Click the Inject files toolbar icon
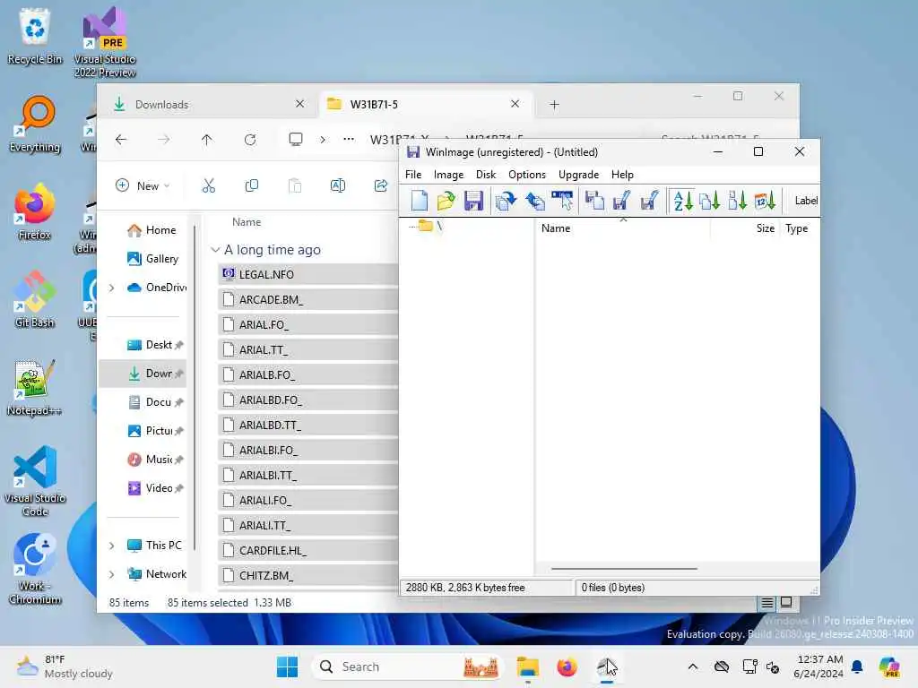Image resolution: width=918 pixels, height=688 pixels. click(x=506, y=201)
